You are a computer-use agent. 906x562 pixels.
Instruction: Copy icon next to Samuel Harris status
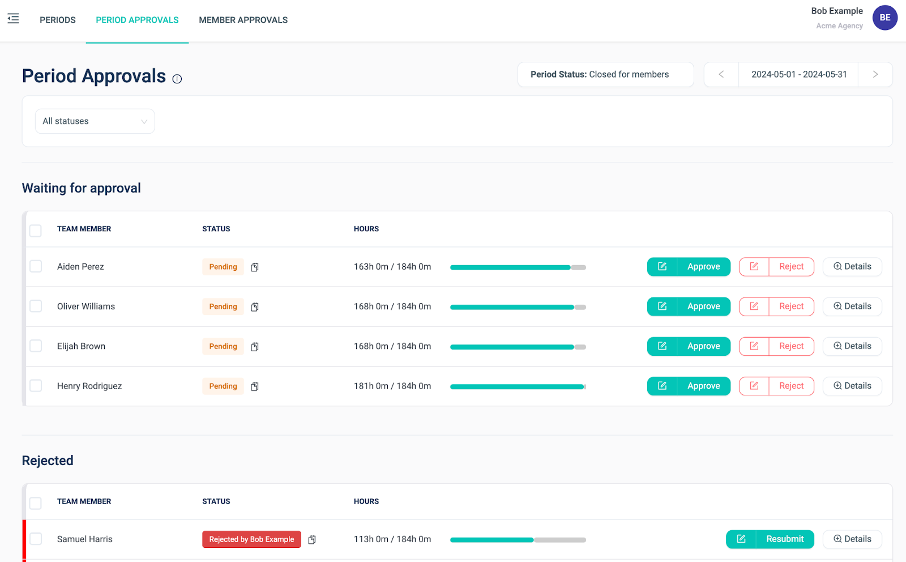[x=312, y=539]
